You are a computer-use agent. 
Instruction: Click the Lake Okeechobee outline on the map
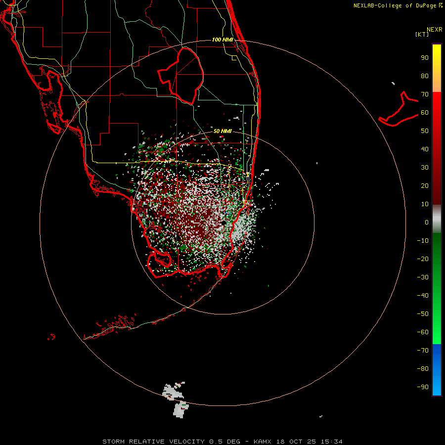click(181, 75)
